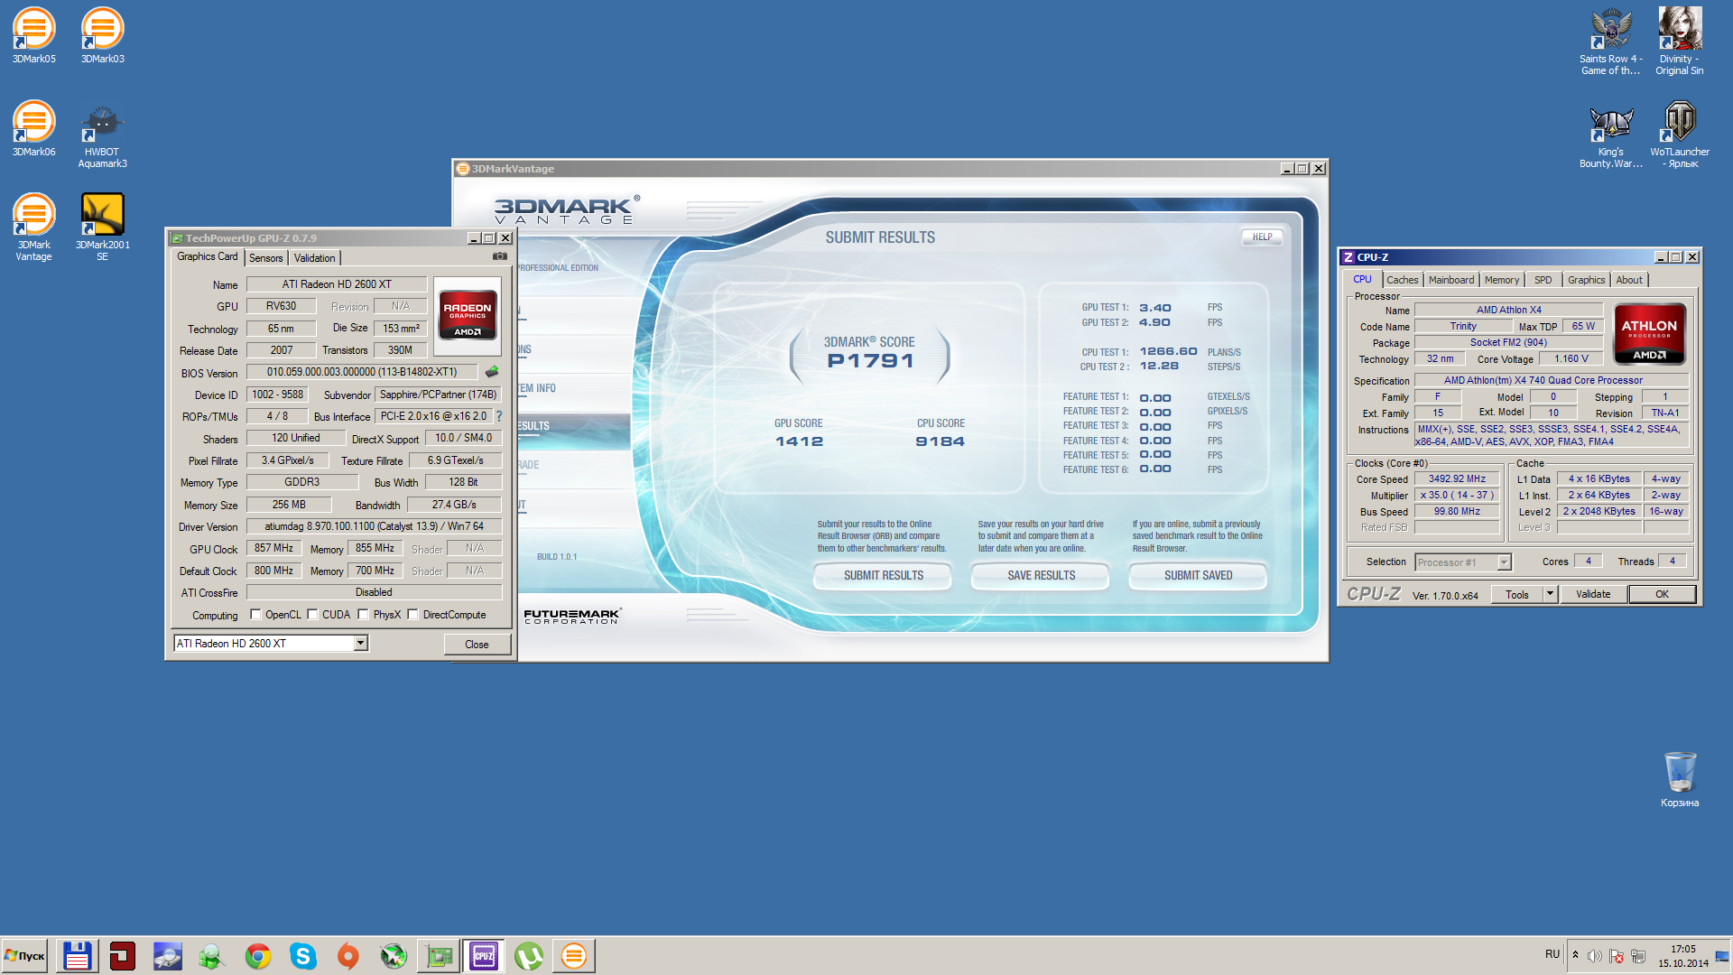Switch to 3DMark Vantage taskbar button
1733x975 pixels.
click(x=574, y=955)
